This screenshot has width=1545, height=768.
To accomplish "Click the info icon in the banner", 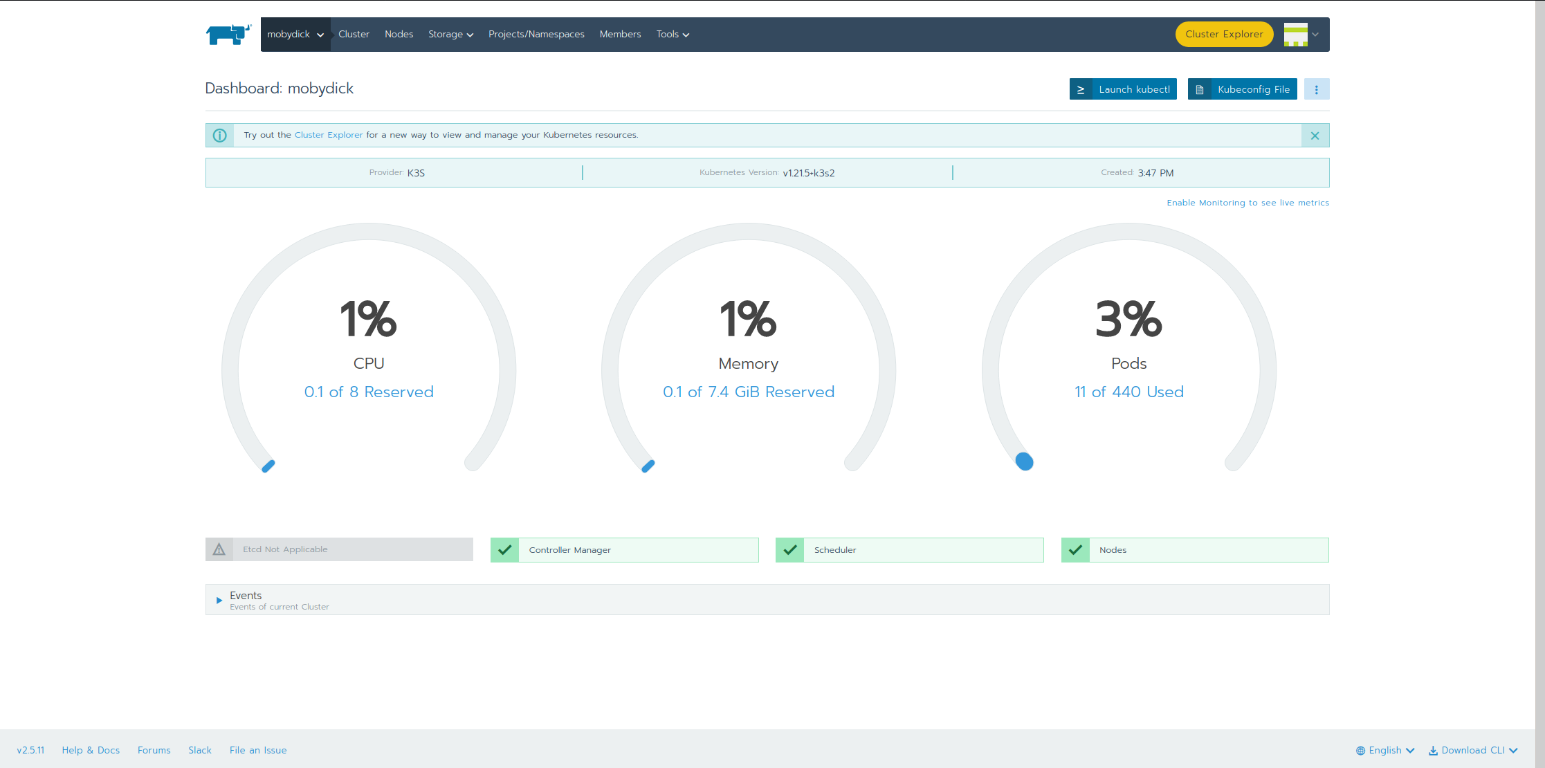I will point(220,136).
